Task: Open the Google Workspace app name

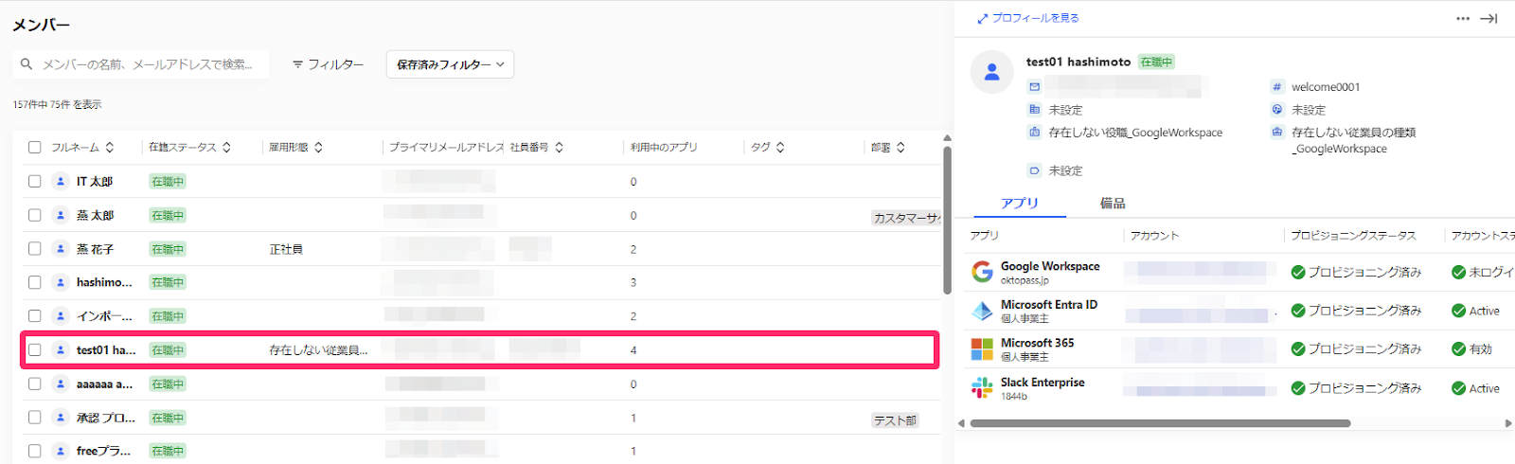Action: click(1050, 266)
